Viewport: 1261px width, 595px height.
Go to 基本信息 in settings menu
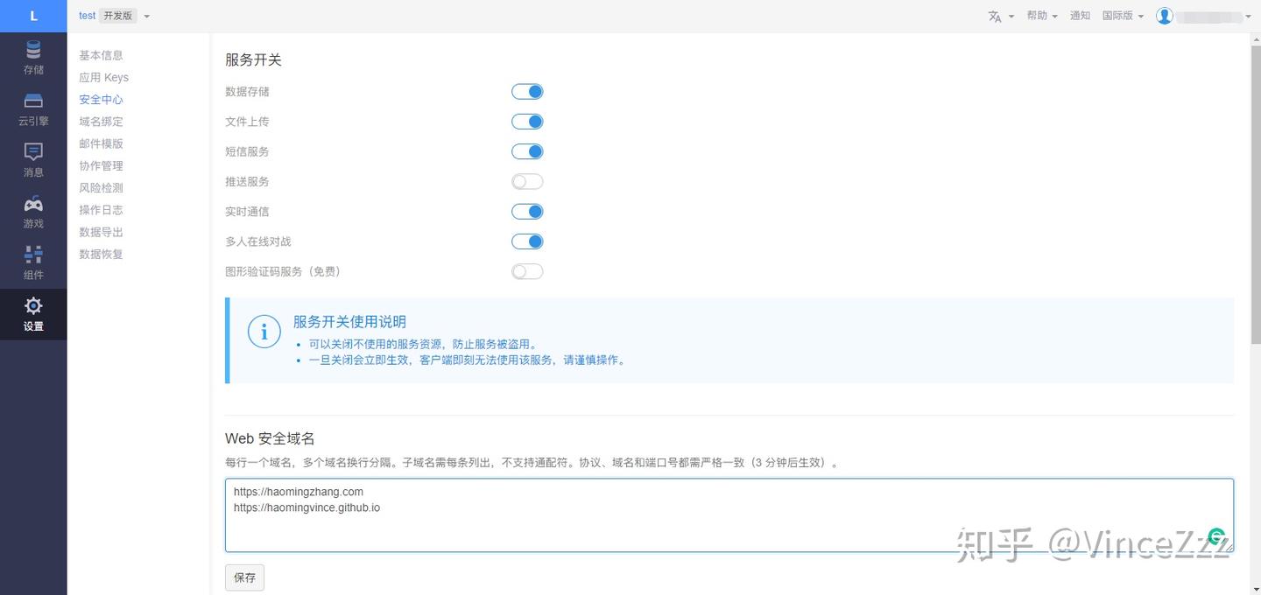(101, 55)
